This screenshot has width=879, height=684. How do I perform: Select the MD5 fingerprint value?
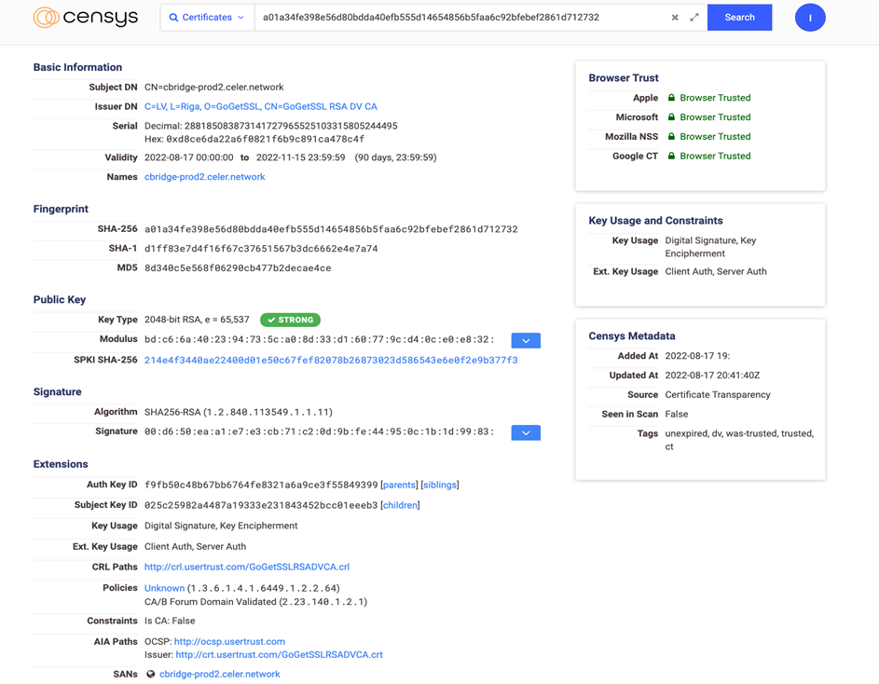(238, 268)
